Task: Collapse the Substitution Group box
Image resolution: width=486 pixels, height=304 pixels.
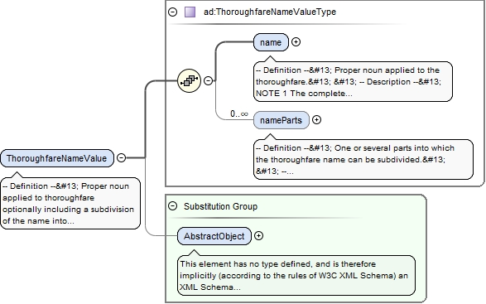Action: (x=173, y=206)
